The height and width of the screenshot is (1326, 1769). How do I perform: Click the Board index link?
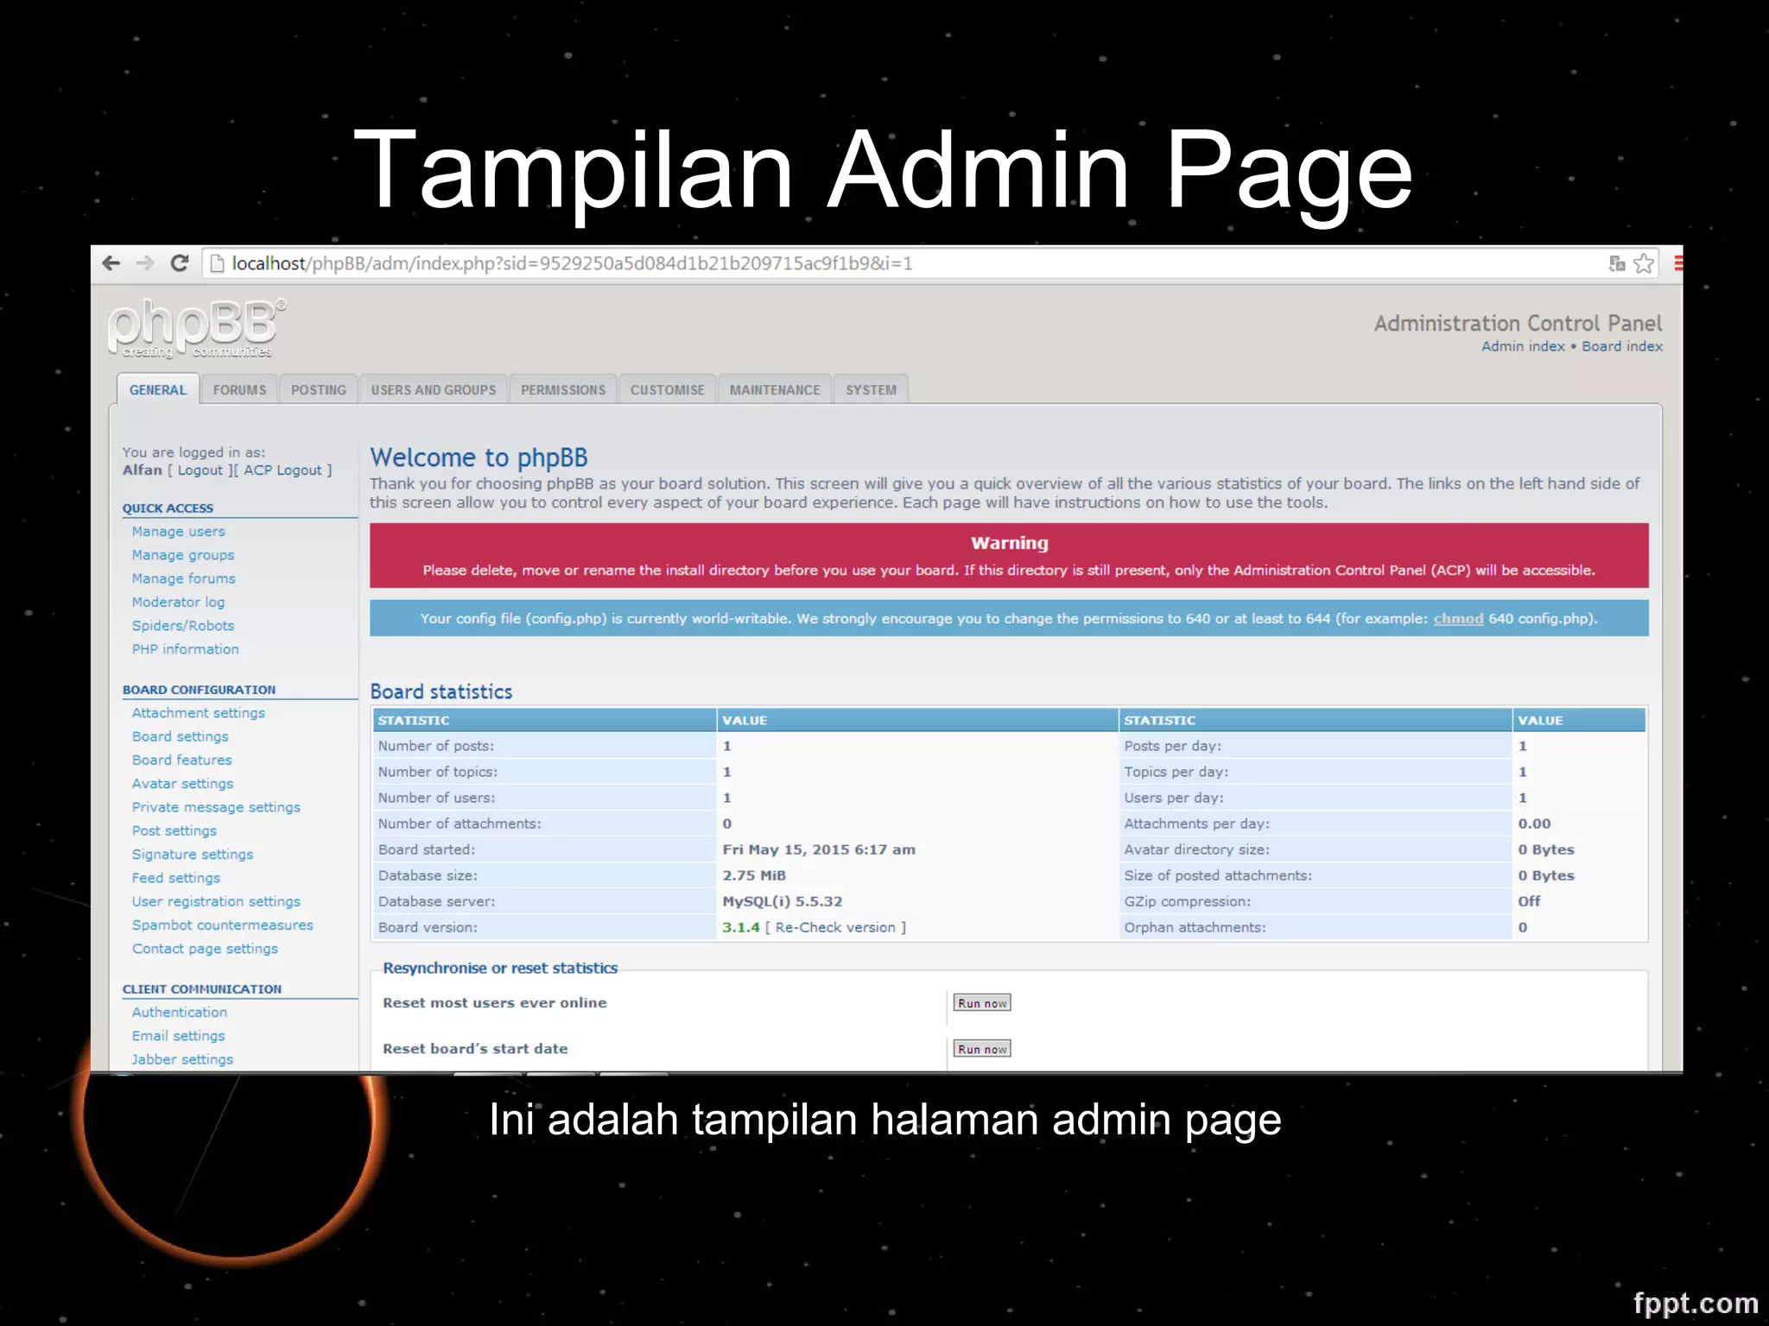click(1622, 346)
